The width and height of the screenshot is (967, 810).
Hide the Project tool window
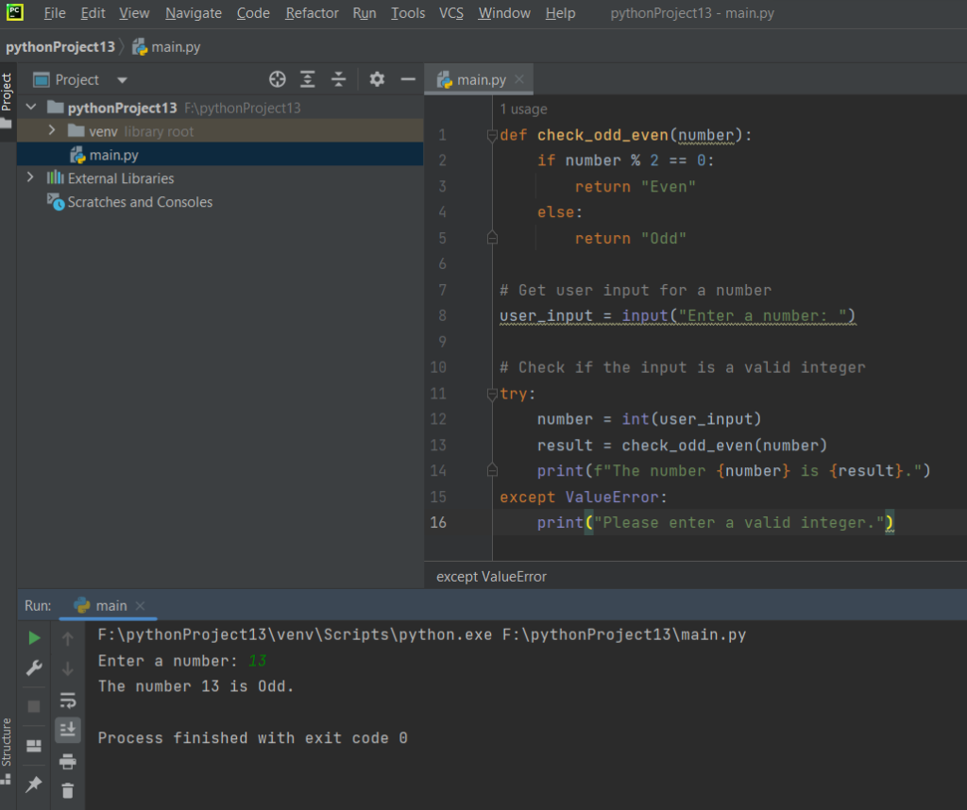408,79
